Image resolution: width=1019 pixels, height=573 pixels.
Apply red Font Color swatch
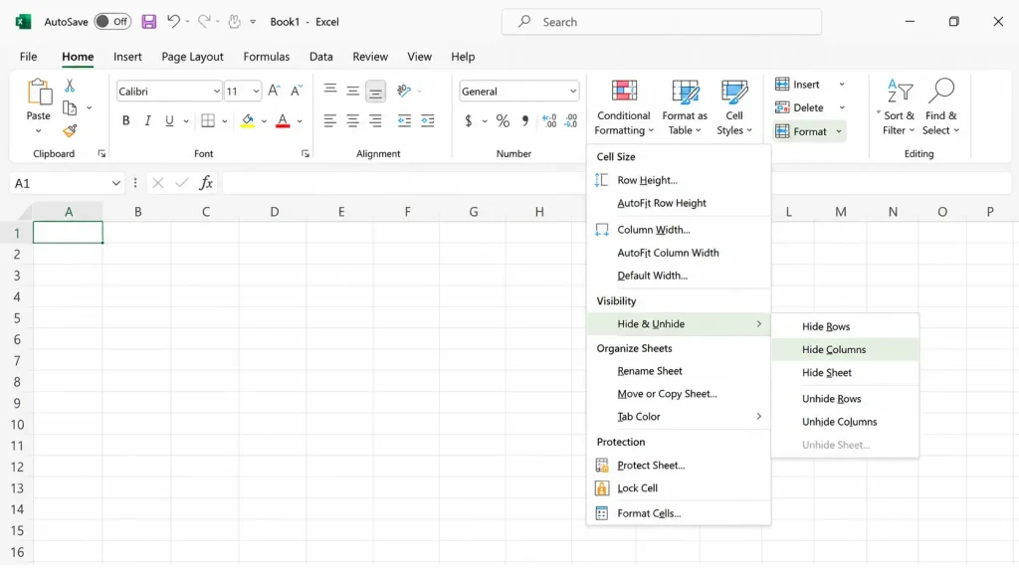click(283, 120)
